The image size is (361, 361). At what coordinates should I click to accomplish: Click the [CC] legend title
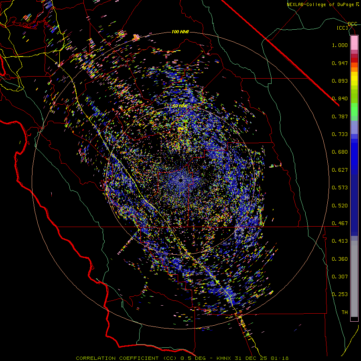tap(343, 28)
